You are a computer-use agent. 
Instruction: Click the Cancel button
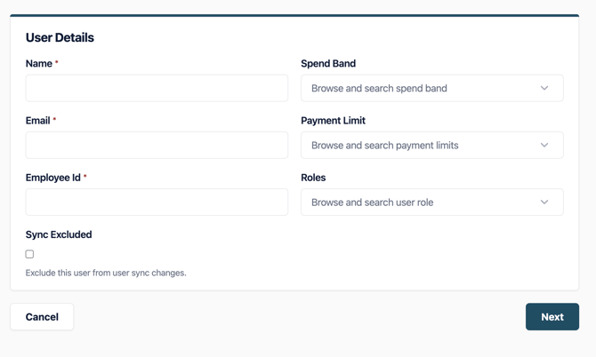coord(42,317)
